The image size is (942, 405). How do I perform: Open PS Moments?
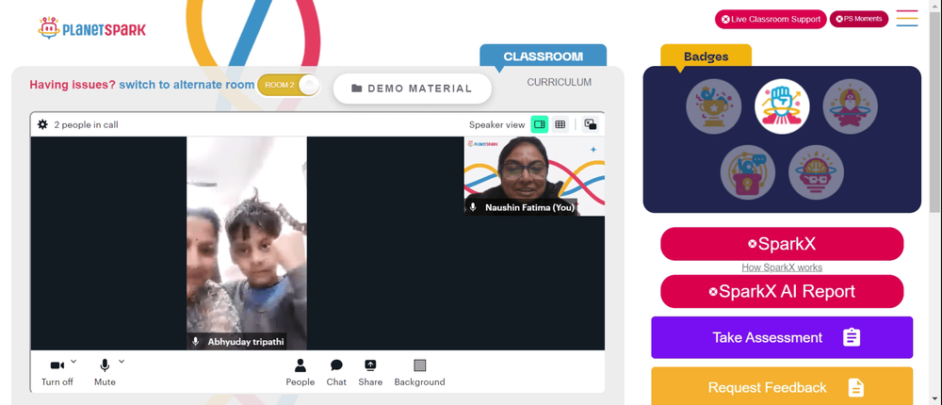(859, 19)
